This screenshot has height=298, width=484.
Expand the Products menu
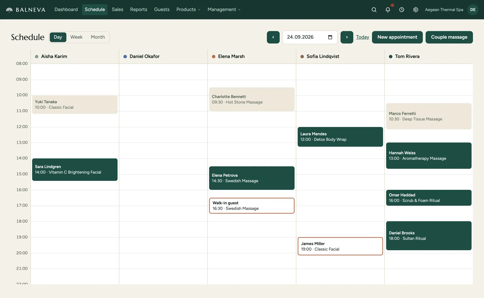[188, 10]
